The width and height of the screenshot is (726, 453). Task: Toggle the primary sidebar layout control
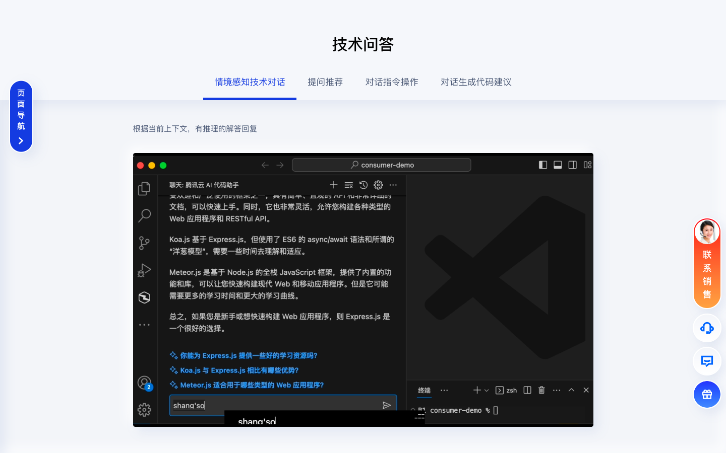(x=543, y=165)
